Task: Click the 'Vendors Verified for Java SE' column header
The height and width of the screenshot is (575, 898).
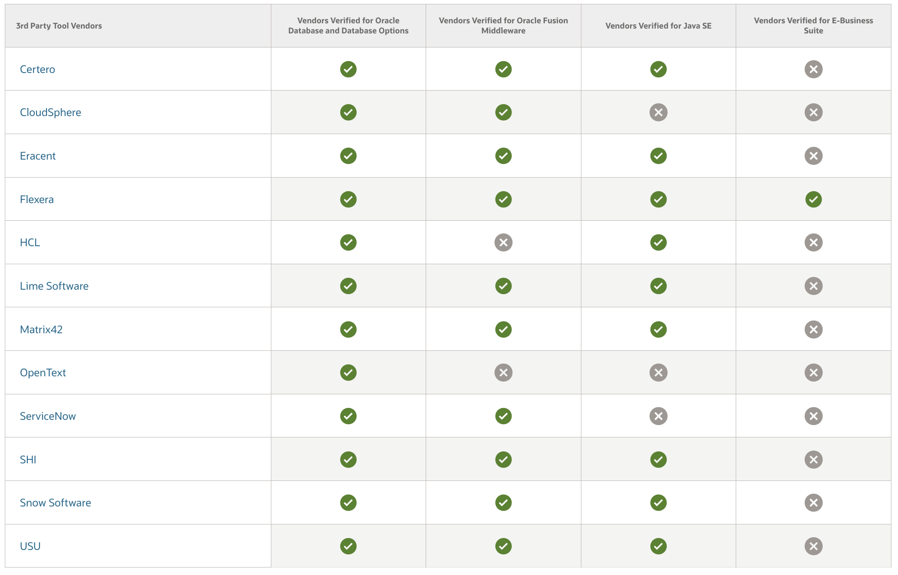Action: (x=658, y=25)
